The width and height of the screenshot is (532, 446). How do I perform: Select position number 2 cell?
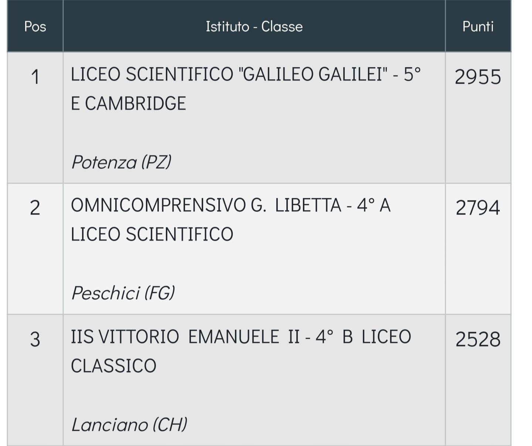[x=35, y=249]
